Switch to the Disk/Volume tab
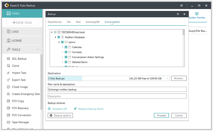213x131 pixels. click(x=55, y=22)
